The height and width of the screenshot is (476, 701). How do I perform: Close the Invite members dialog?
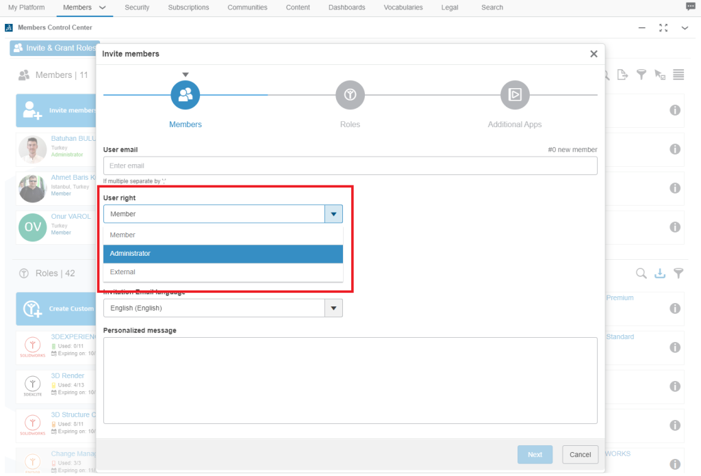pyautogui.click(x=594, y=54)
